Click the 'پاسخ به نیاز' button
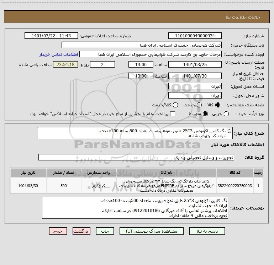 click(207, 231)
